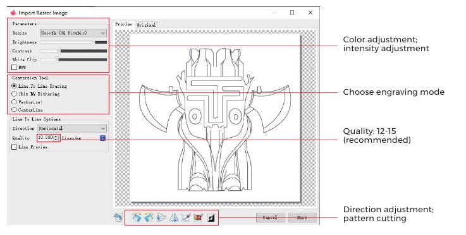Screen dimensions: 466x235
Task: Enable the B&W checkbox
Action: click(x=15, y=68)
